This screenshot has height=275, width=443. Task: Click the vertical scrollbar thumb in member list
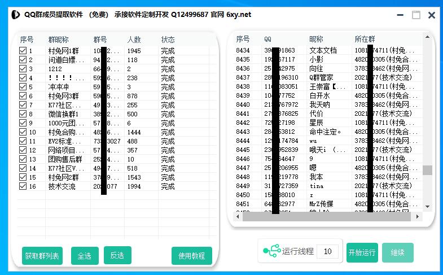coord(427,170)
